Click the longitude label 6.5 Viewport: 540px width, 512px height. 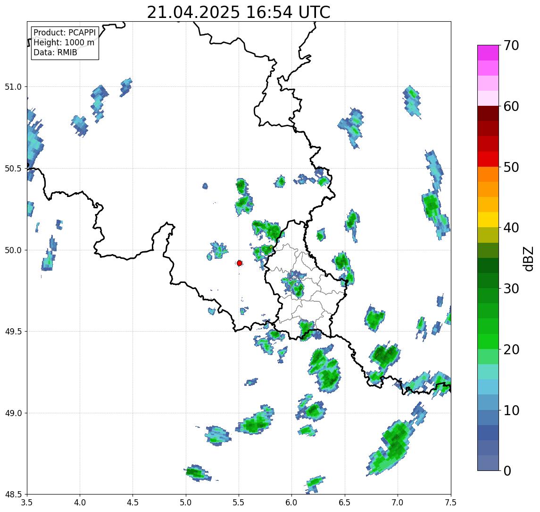pos(345,503)
